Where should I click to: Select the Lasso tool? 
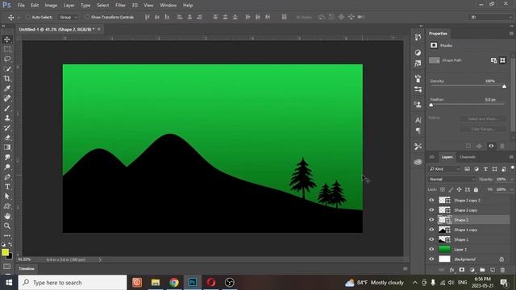tap(7, 59)
